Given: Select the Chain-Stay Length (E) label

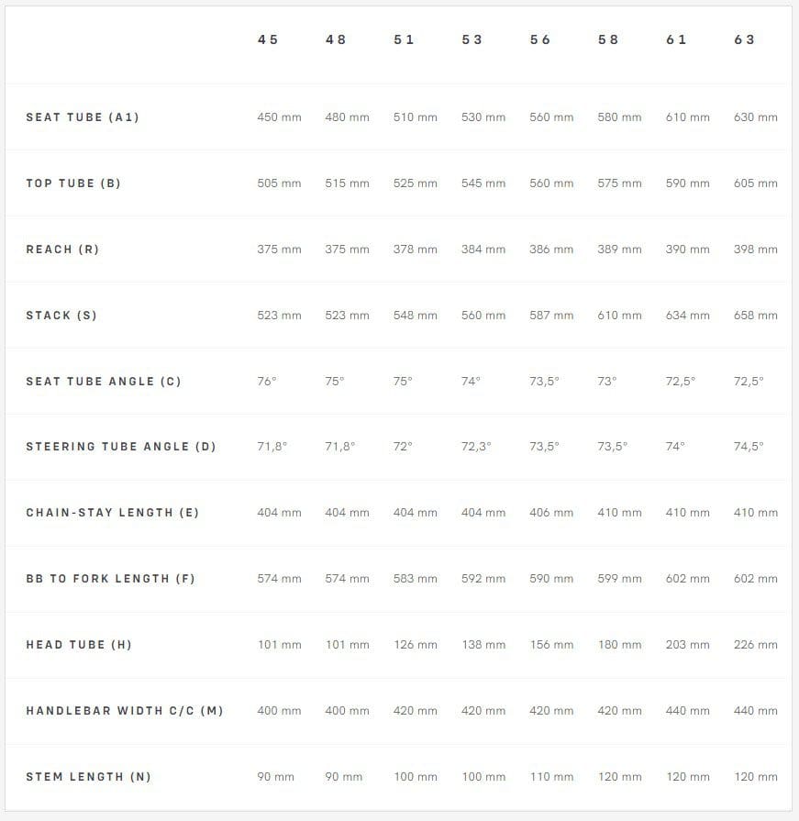Looking at the screenshot, I should (x=112, y=513).
